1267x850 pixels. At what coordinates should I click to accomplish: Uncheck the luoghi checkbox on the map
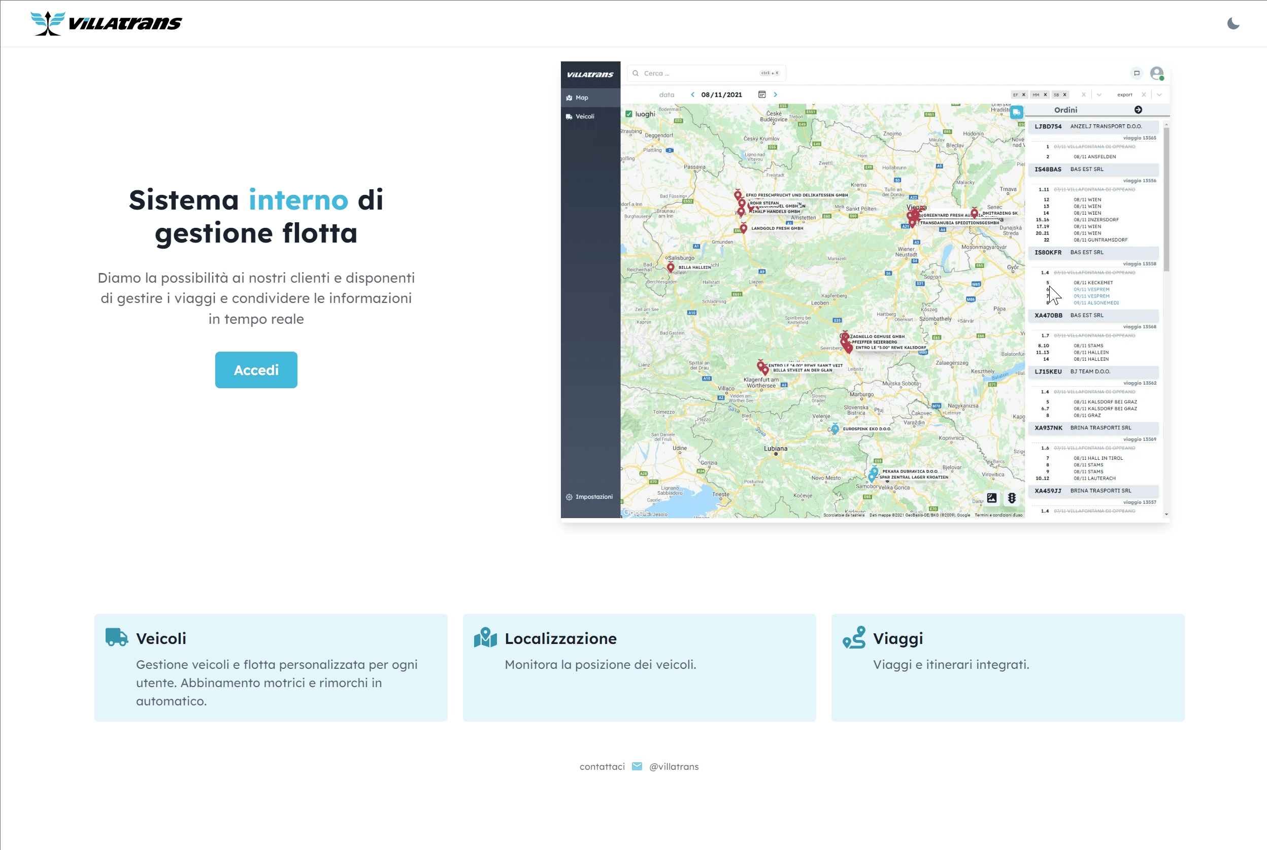(629, 114)
